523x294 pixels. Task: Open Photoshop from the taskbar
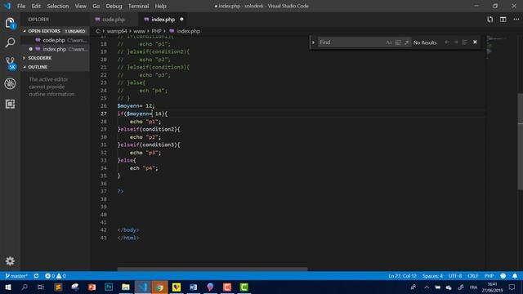109,287
